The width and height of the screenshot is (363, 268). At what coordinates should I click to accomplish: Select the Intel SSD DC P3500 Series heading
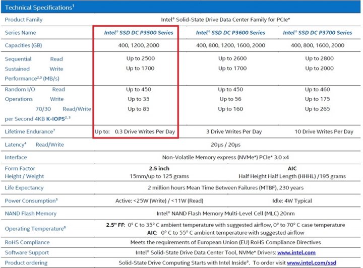point(139,33)
